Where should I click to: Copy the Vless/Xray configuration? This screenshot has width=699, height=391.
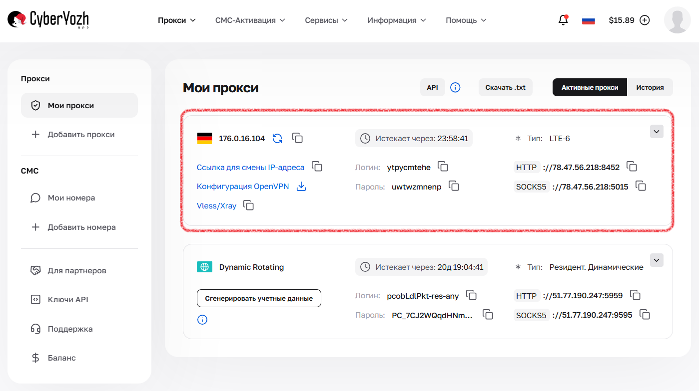(248, 205)
